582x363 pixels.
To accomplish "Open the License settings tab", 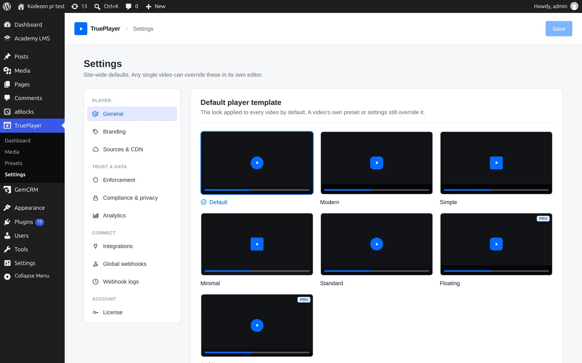I will coord(132,312).
